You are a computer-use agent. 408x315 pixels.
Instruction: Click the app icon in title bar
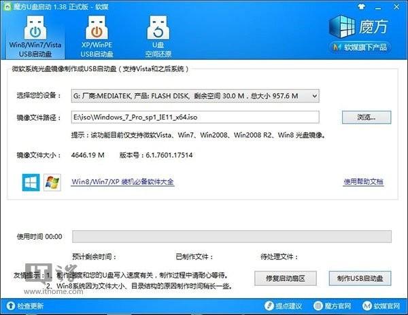coord(7,7)
